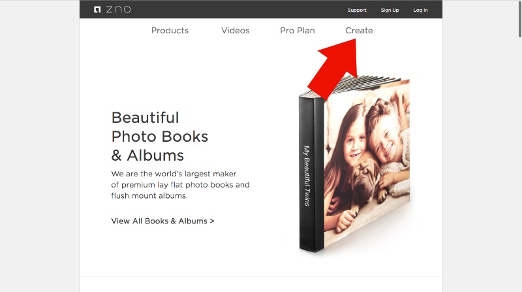Follow the View All Books & Albums link
The image size is (522, 292).
[x=162, y=221]
